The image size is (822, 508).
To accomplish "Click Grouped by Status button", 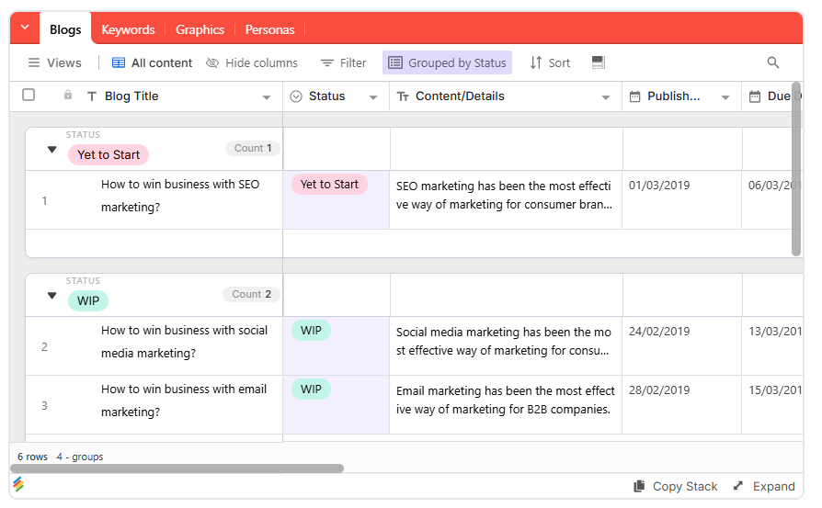I will point(447,62).
